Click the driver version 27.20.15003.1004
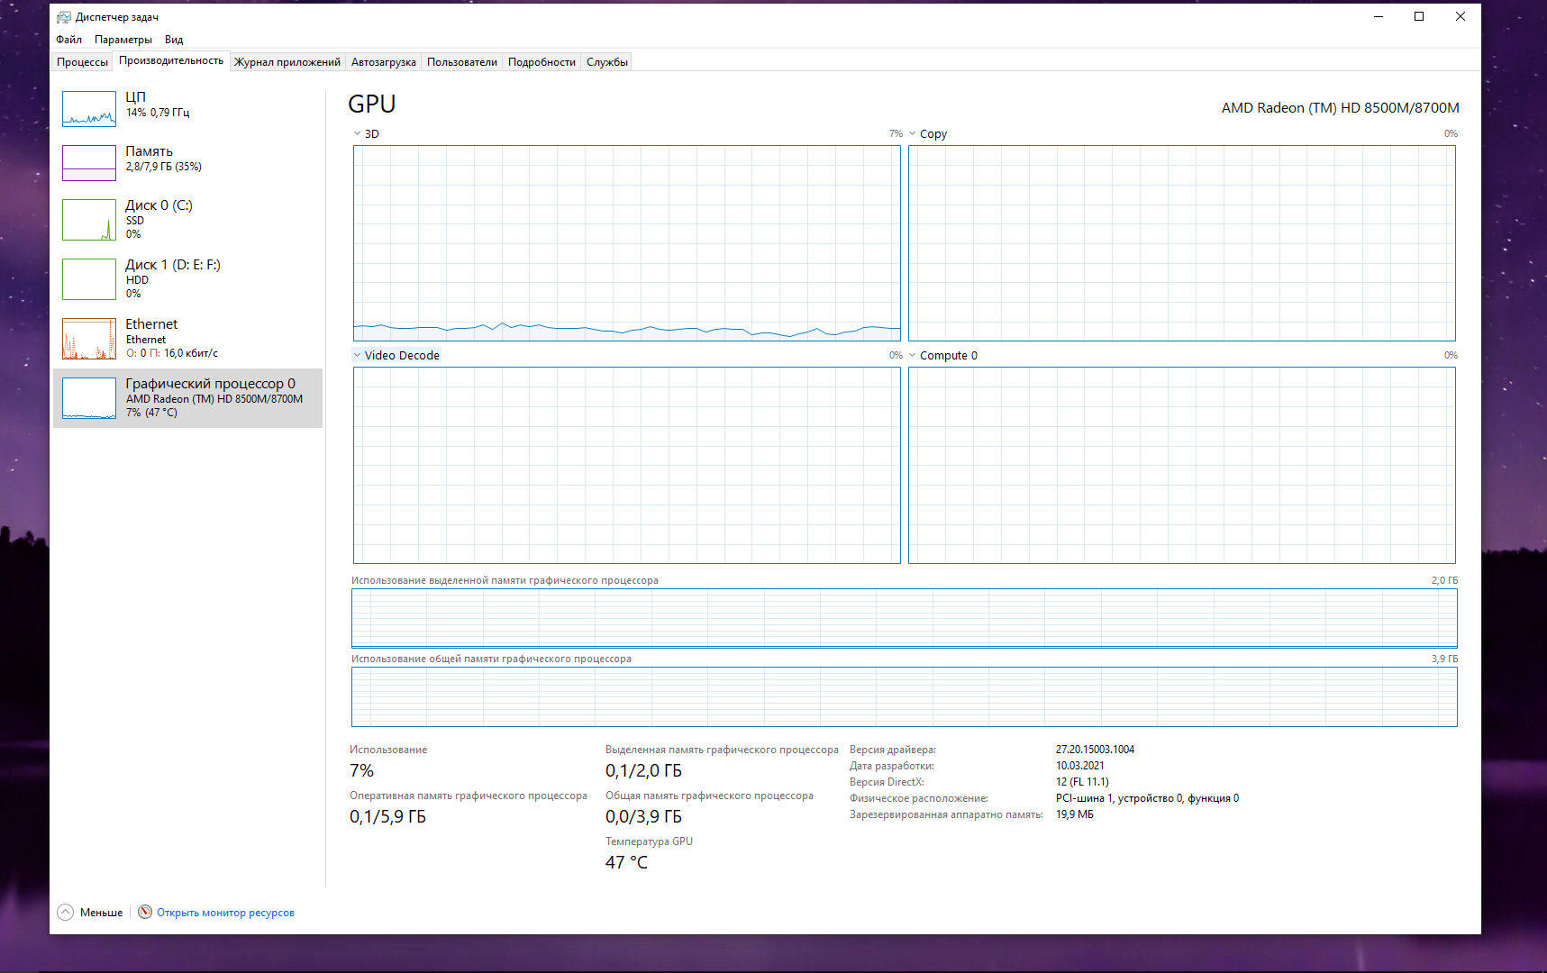Screen dimensions: 1547x973 coord(1095,750)
